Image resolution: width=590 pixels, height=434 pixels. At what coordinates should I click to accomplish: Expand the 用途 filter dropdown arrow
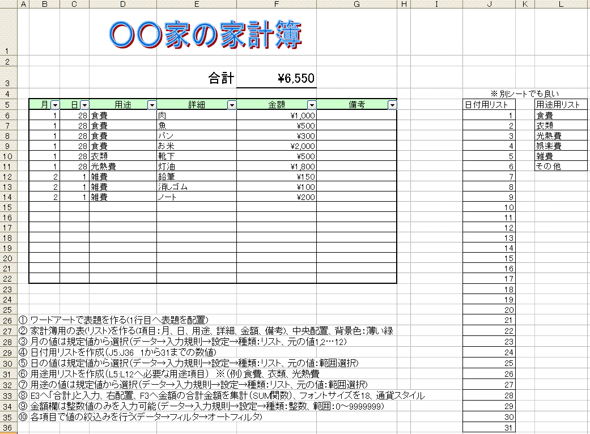click(x=152, y=105)
